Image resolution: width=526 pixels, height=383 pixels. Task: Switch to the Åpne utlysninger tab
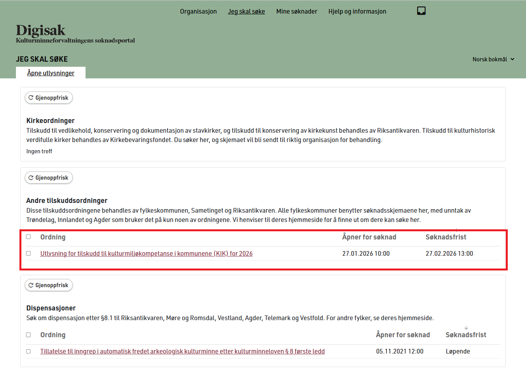coord(51,73)
